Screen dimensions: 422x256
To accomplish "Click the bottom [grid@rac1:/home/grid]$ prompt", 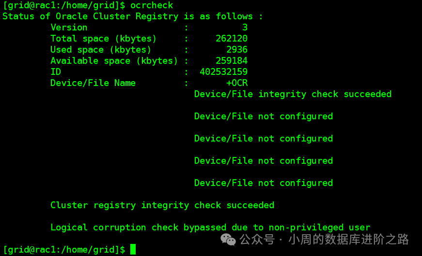I will (x=64, y=250).
